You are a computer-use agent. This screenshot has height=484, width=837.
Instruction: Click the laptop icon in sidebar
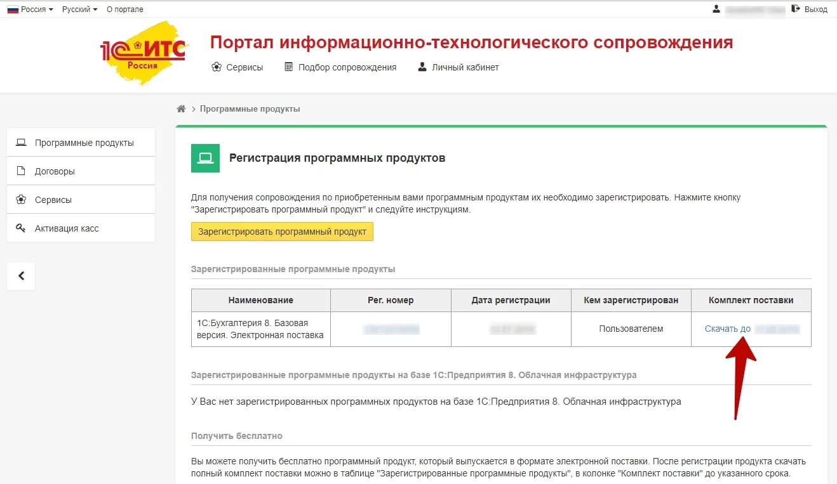(x=21, y=143)
